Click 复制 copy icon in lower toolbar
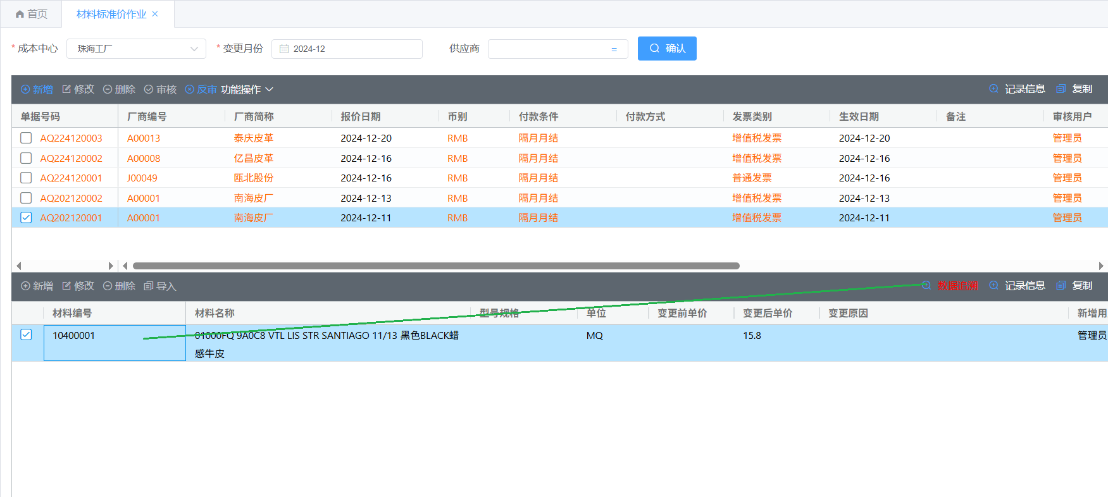The image size is (1108, 497). pyautogui.click(x=1061, y=286)
